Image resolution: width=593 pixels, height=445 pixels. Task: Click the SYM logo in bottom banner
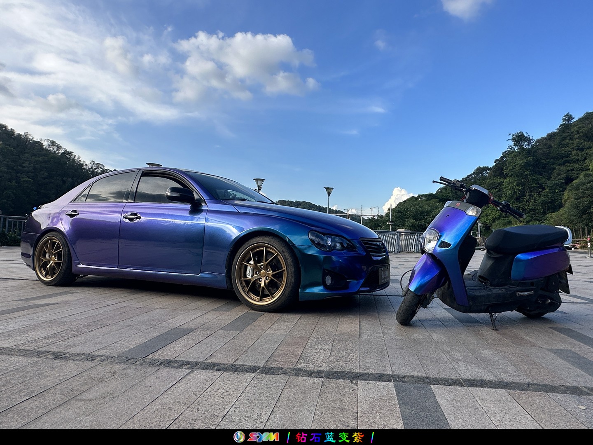pos(256,437)
